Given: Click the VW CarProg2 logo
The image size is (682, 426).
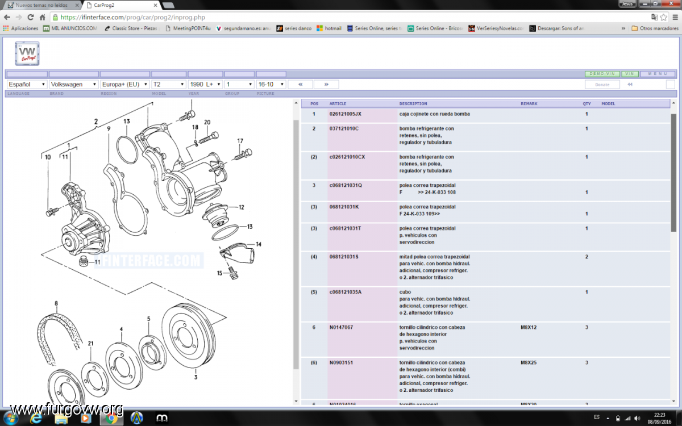Looking at the screenshot, I should 27,53.
